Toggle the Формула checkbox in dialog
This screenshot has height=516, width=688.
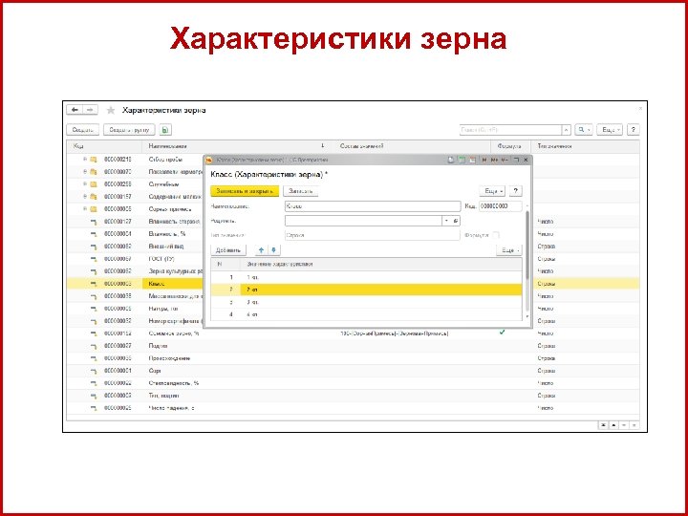pos(496,235)
